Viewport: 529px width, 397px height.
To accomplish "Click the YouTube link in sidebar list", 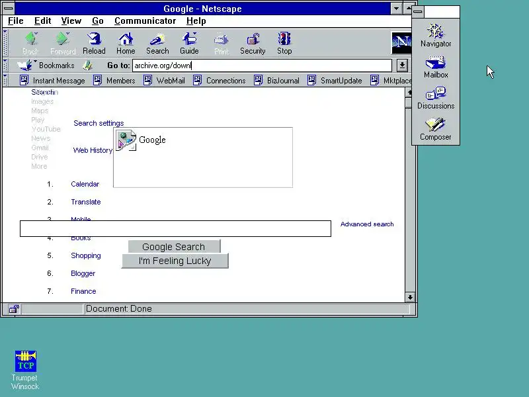I will (x=46, y=129).
